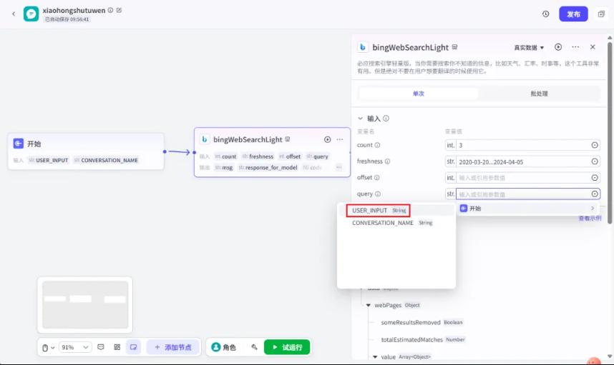Click the count value field showing 3
This screenshot has height=365, width=614.
point(523,145)
